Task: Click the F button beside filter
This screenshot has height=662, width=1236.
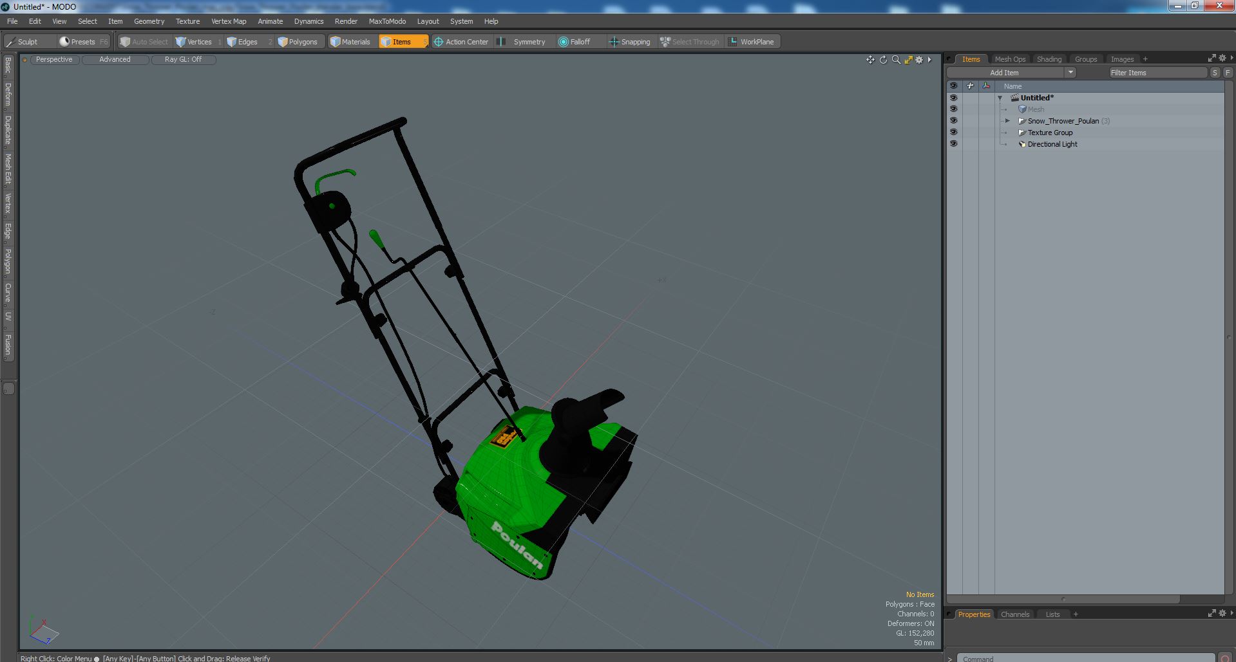Action: pyautogui.click(x=1228, y=73)
